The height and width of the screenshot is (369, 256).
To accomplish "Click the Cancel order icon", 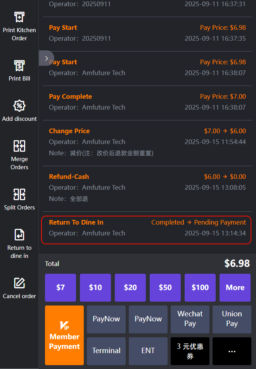I will coord(19,283).
